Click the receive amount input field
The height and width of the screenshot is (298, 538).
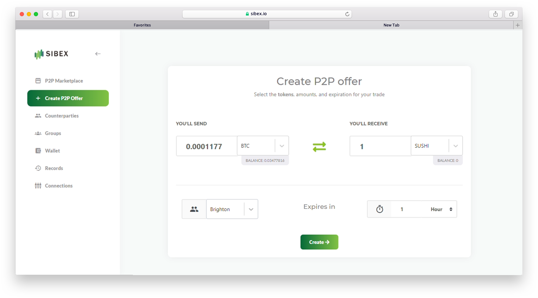coord(380,146)
